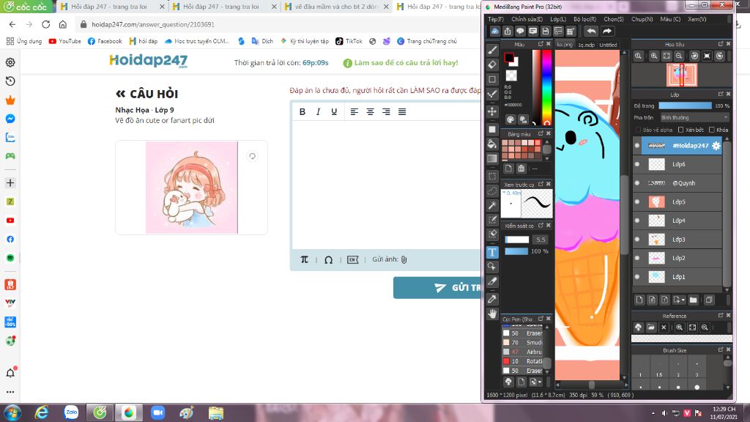Hide the Lớp5 layer

pos(637,202)
